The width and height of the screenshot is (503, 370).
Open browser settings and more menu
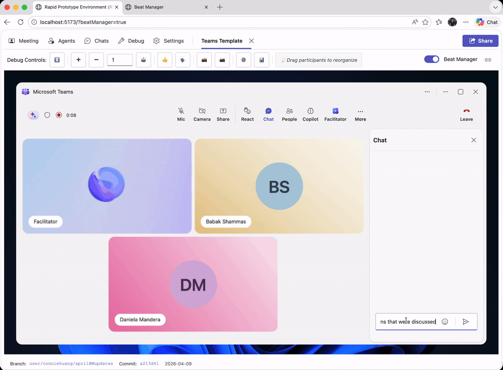pyautogui.click(x=466, y=22)
